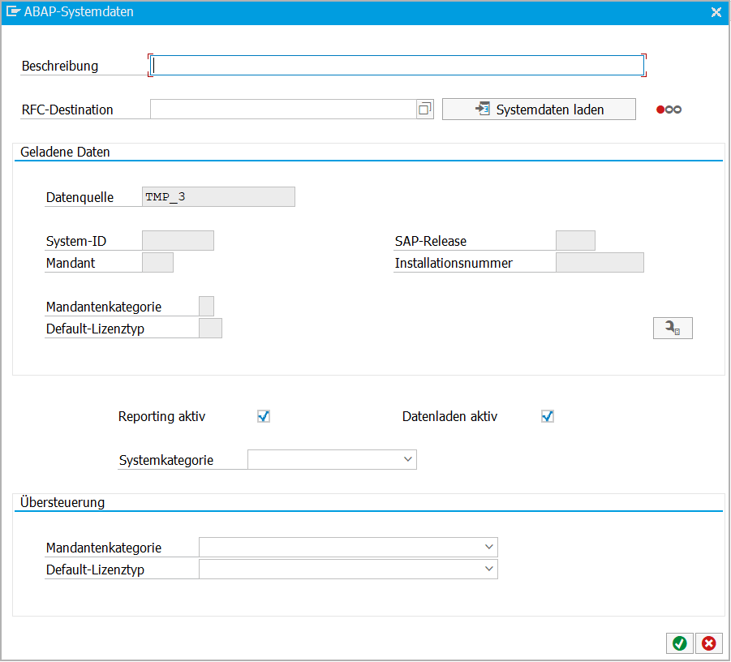The height and width of the screenshot is (662, 731).
Task: Open the Mandantenkategorie override dropdown
Action: click(489, 547)
